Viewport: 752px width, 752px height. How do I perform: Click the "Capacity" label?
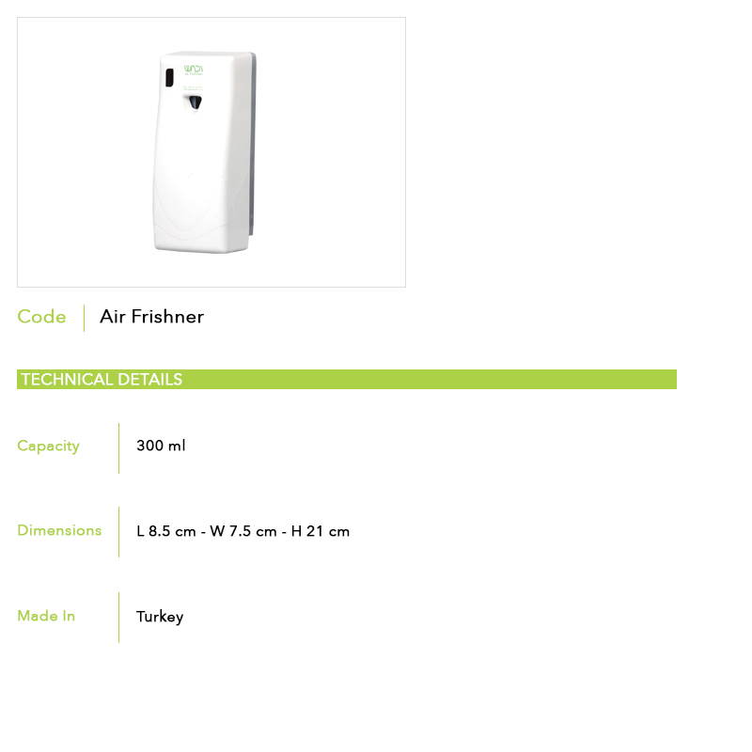pyautogui.click(x=48, y=446)
